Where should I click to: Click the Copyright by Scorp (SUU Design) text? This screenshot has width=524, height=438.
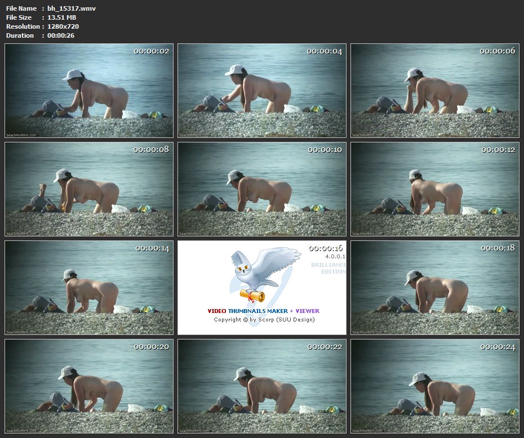264,320
